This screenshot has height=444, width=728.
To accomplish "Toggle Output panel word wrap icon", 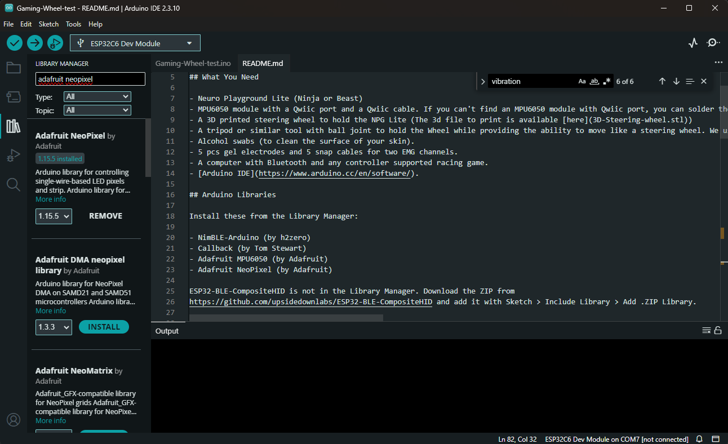I will tap(706, 330).
